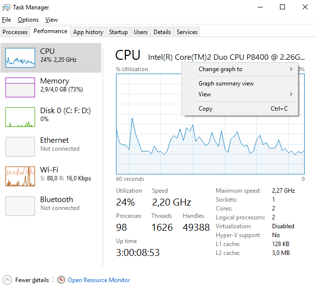The image size is (316, 291).
Task: Open the Disk 0 activity graph
Action: pyautogui.click(x=20, y=117)
